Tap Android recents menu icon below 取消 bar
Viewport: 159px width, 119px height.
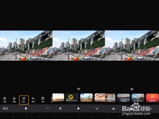tap(13, 116)
